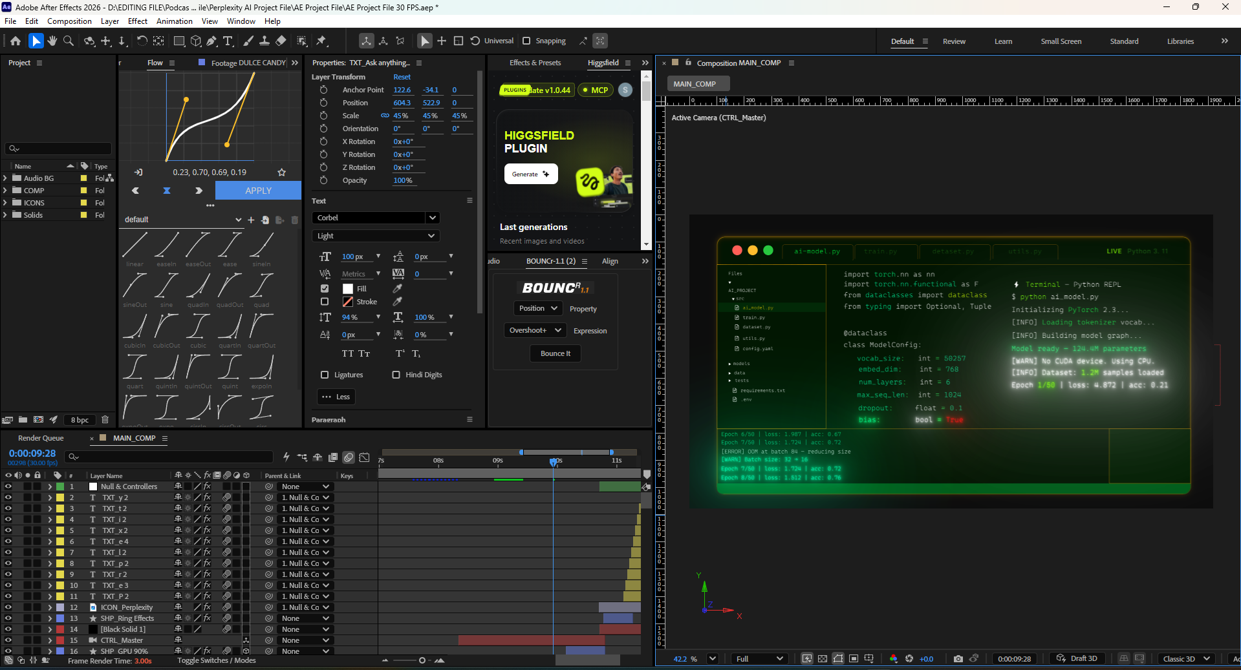
Task: Open the Composition menu
Action: 69,21
